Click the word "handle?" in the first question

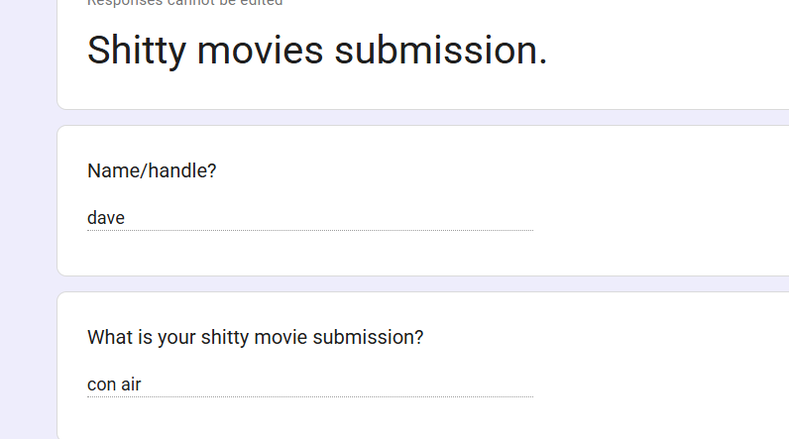click(x=182, y=171)
